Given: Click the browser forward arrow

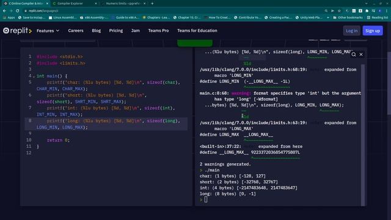Looking at the screenshot, I should click(11, 11).
